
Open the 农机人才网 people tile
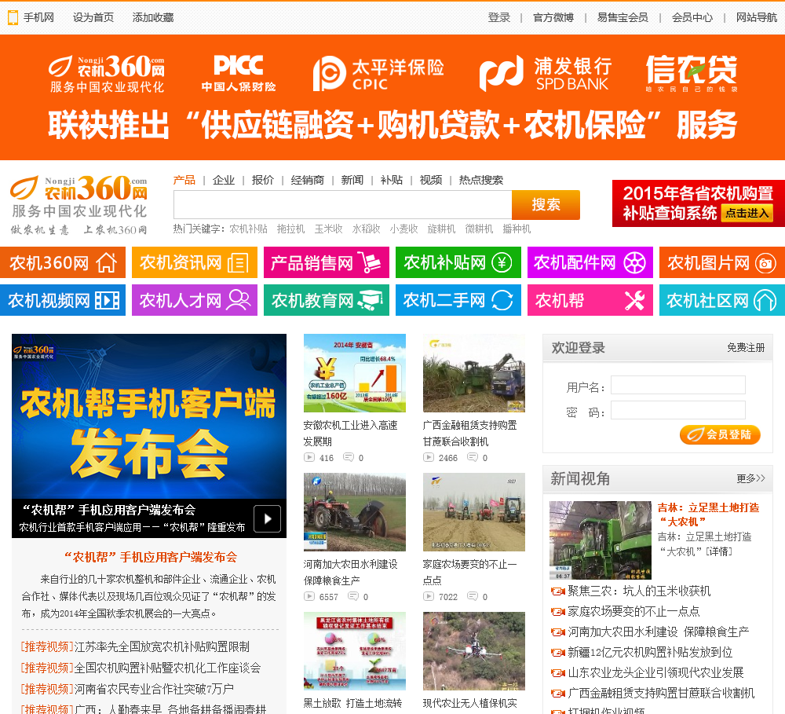194,300
